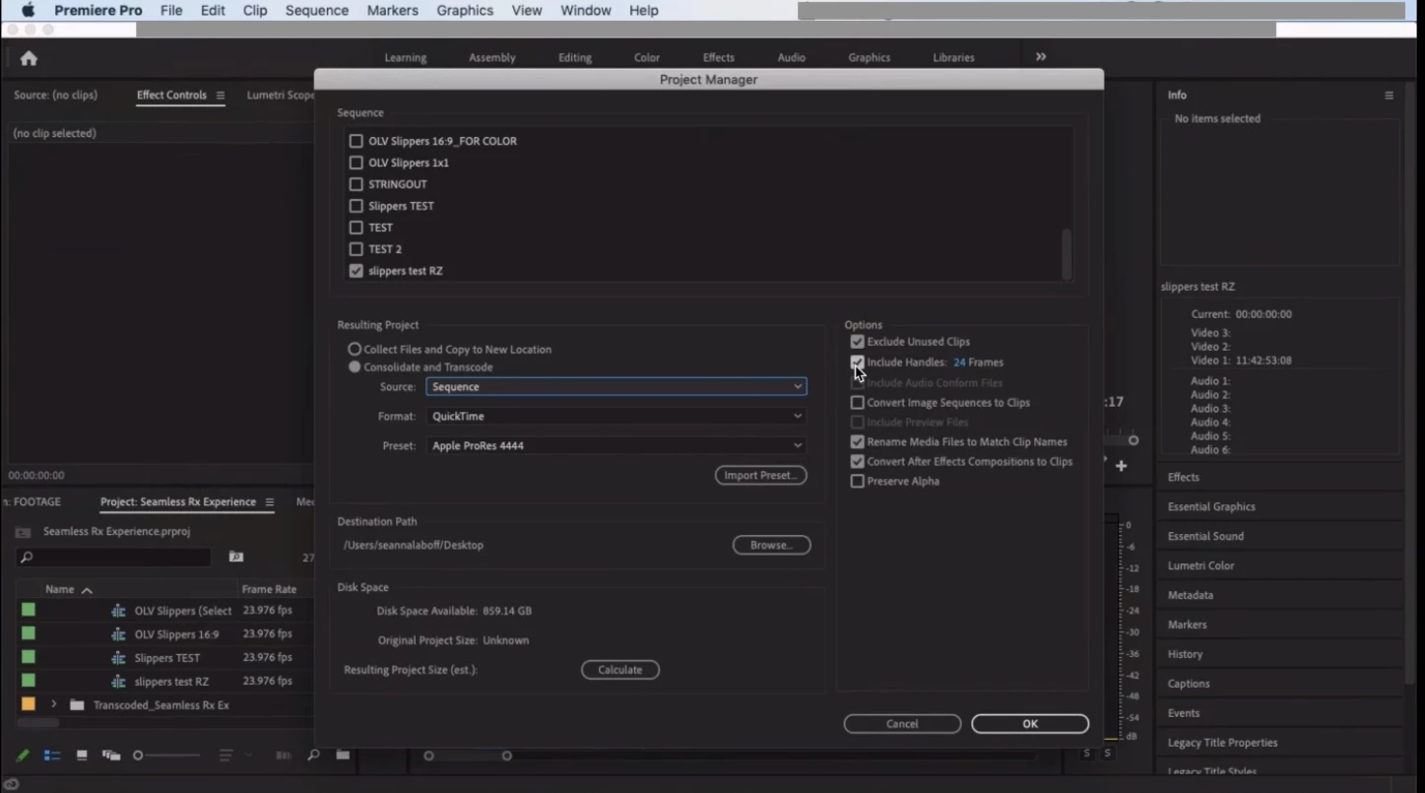Click the magnifier icon in the project search box
1425x793 pixels.
[27, 558]
